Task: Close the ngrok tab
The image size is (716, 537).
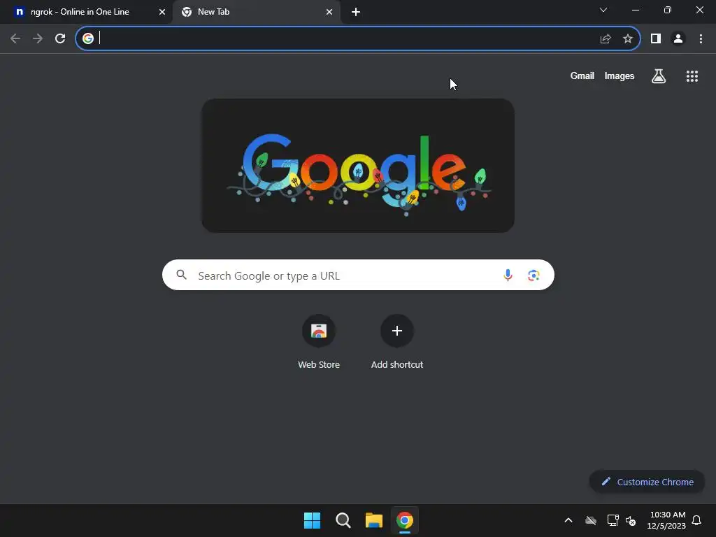Action: pyautogui.click(x=162, y=12)
